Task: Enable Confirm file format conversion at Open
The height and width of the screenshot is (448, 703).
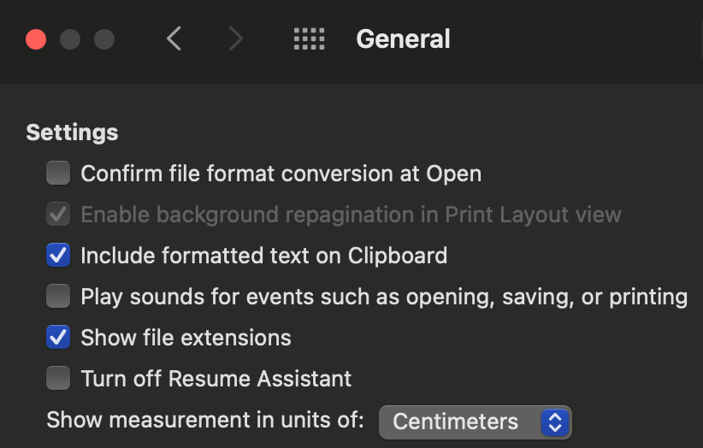Action: click(58, 173)
